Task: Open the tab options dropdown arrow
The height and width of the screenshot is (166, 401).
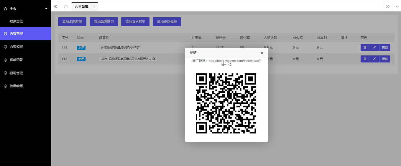Action: 397,6
